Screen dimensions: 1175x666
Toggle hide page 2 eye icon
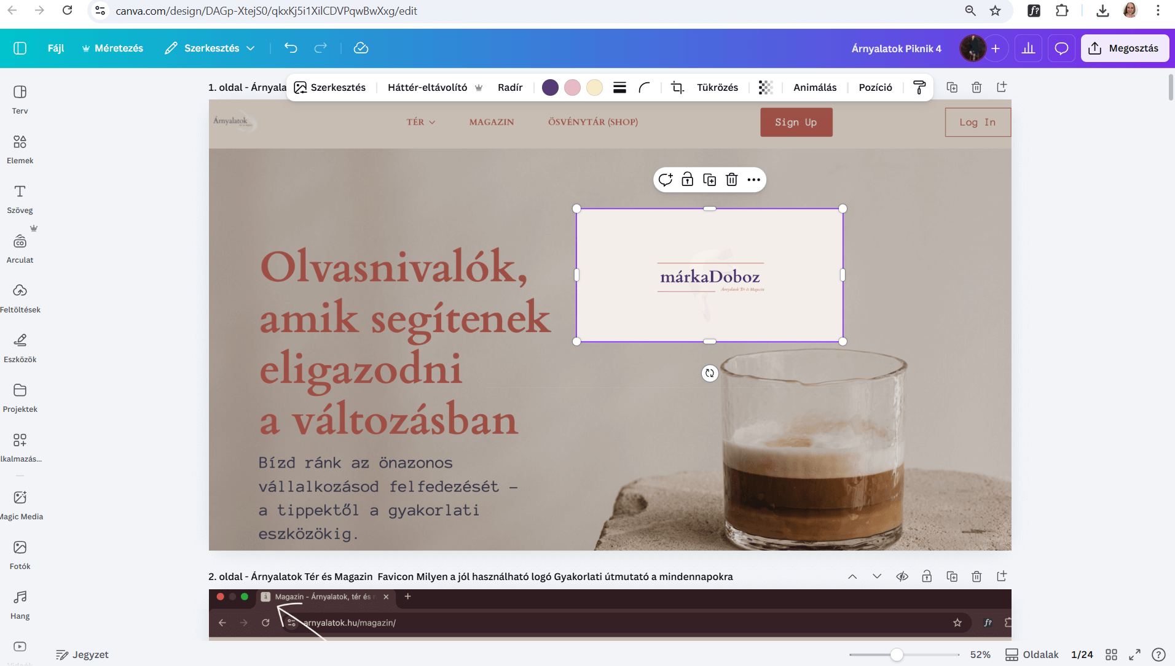coord(902,576)
